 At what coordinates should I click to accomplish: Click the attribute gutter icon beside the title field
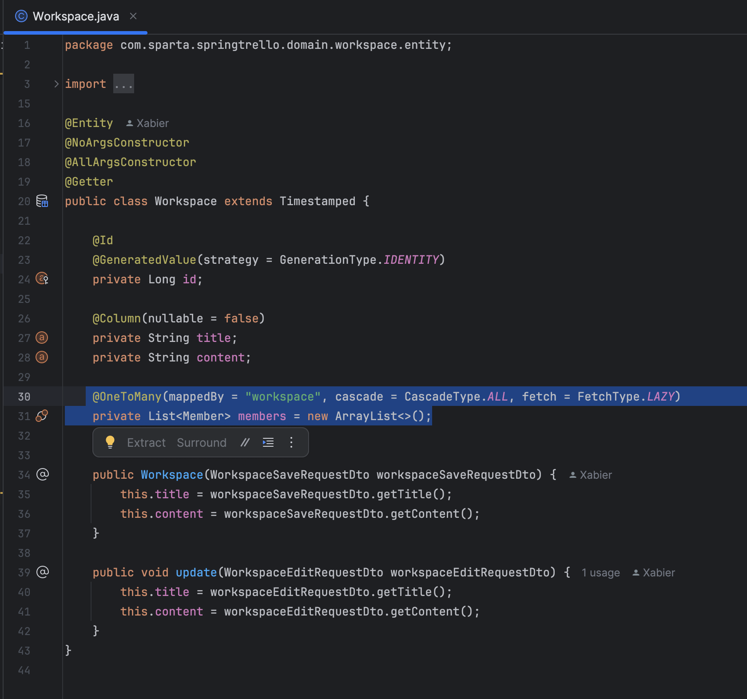[42, 338]
